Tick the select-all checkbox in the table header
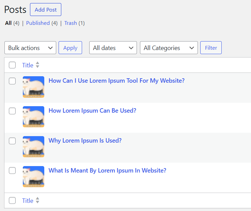This screenshot has height=211, width=251. 12,65
